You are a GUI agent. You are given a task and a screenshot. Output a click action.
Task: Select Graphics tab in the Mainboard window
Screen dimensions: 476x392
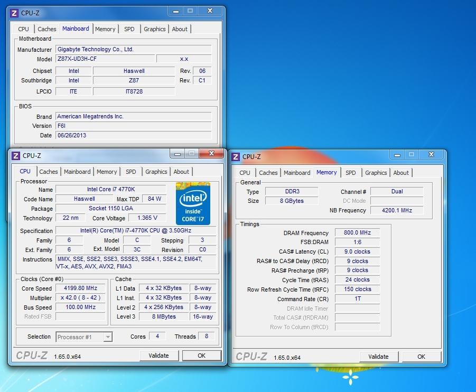coord(154,29)
